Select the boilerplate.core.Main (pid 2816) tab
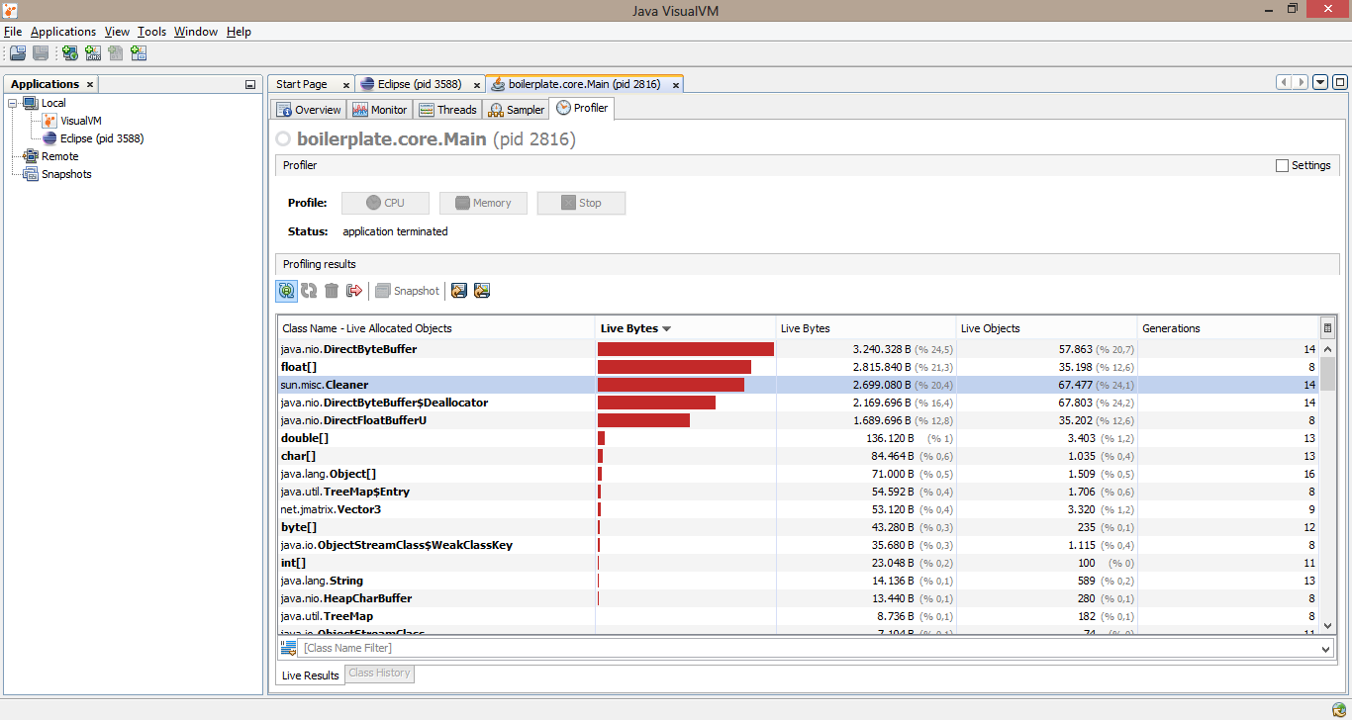Screen dimensions: 1352x720 (585, 84)
